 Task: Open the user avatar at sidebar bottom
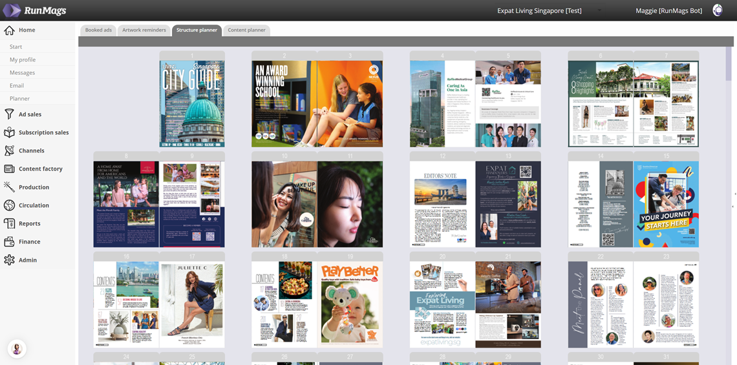[17, 349]
